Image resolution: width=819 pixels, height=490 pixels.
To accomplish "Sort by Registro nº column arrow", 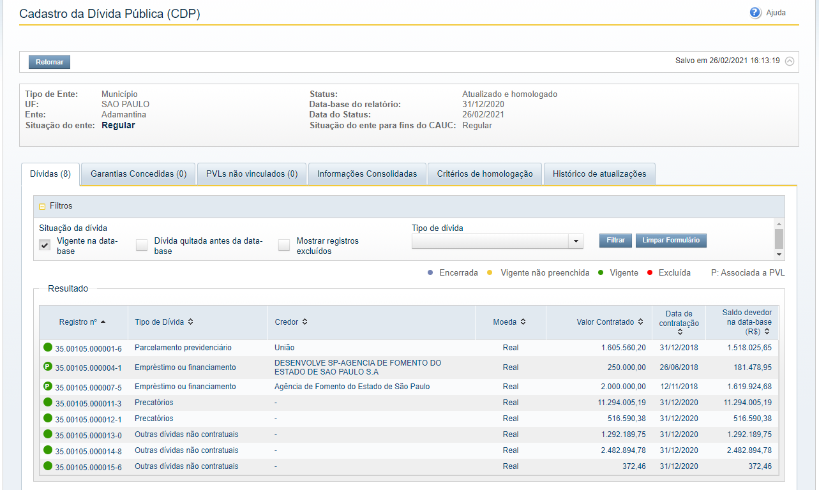I will pos(103,322).
